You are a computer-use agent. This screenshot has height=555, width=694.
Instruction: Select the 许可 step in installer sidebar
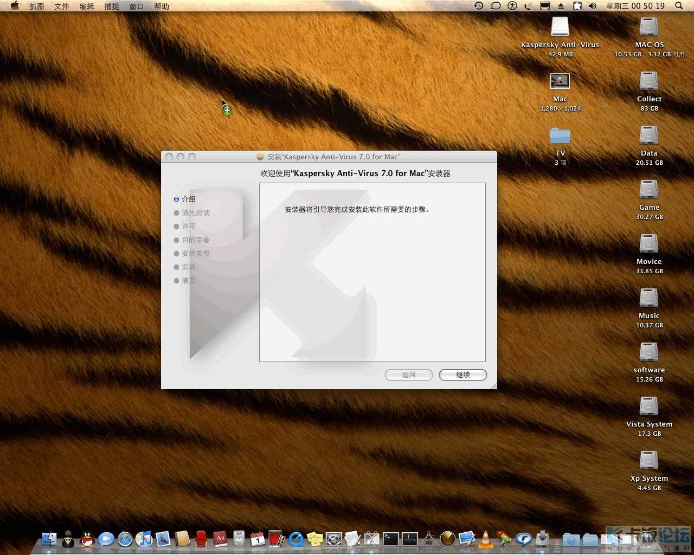tap(185, 227)
